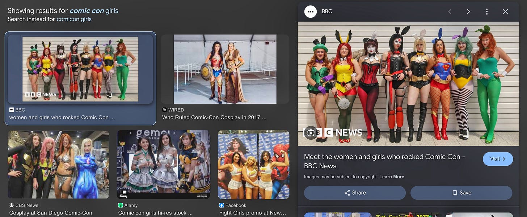Click the licensable badge on Alamy thumbnail
Viewport: 527px width, 217px height.
(x=124, y=192)
